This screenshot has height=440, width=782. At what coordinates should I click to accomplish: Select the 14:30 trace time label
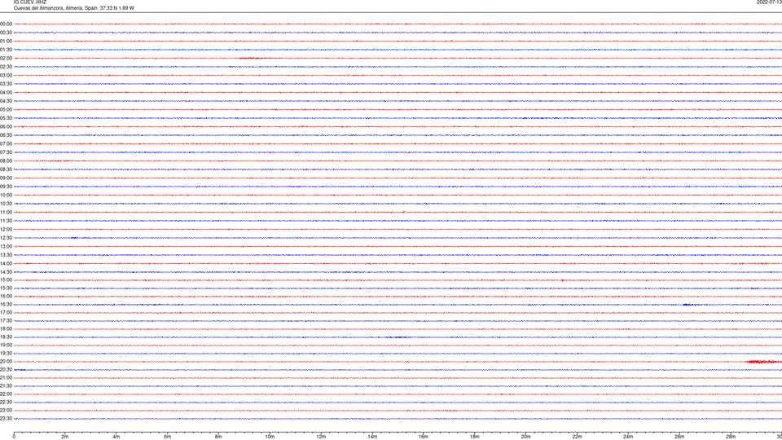(x=6, y=272)
